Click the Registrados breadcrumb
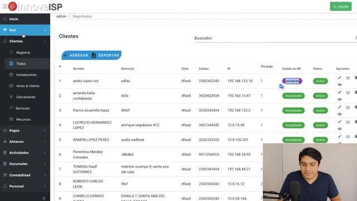Screen dimensions: 357x201 83,16
